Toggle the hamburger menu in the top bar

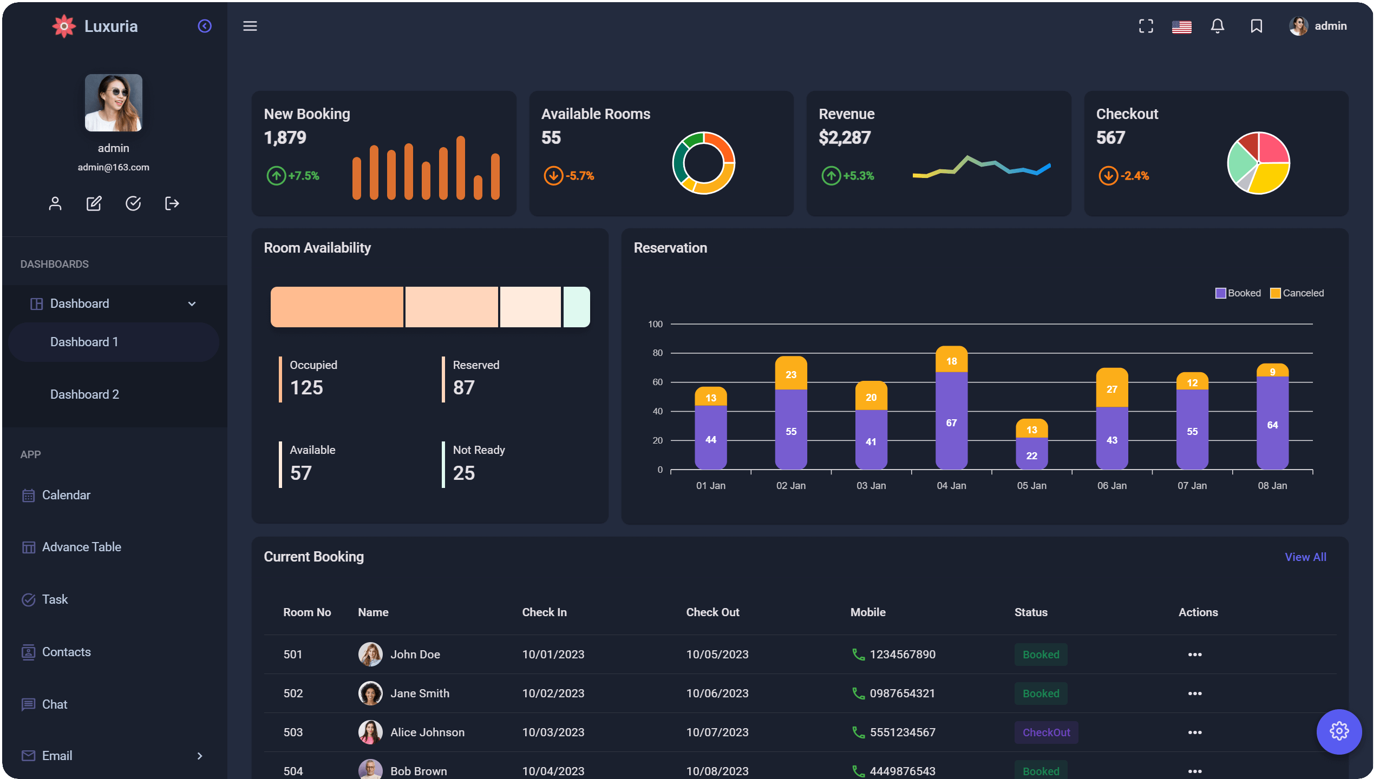(250, 25)
